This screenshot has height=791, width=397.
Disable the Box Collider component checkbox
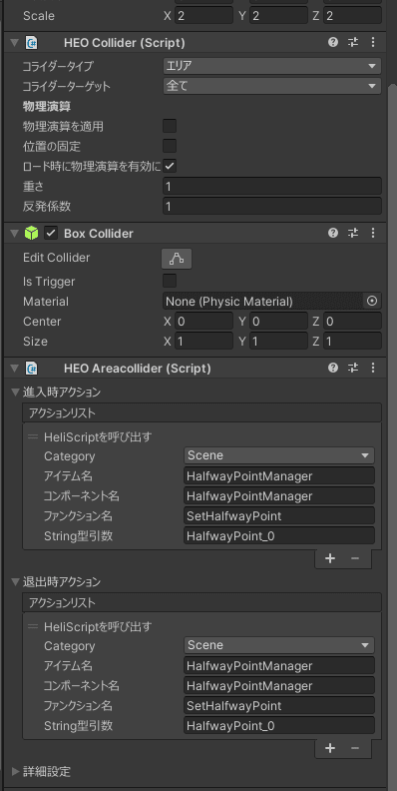click(51, 233)
